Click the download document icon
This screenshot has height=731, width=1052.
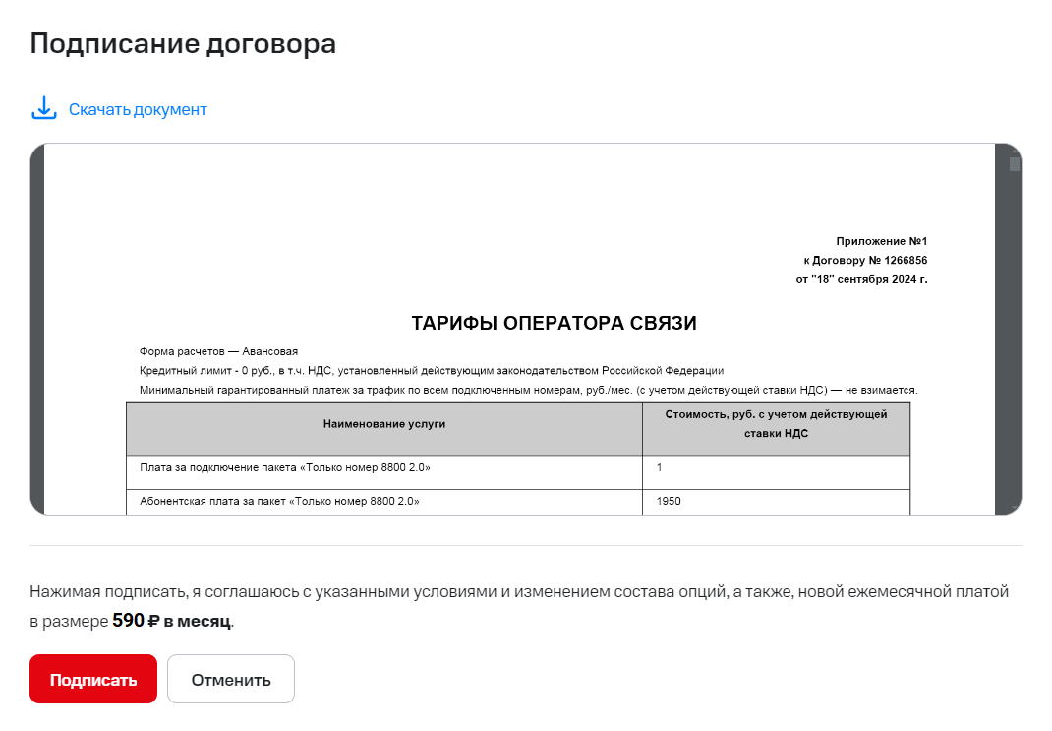coord(44,108)
